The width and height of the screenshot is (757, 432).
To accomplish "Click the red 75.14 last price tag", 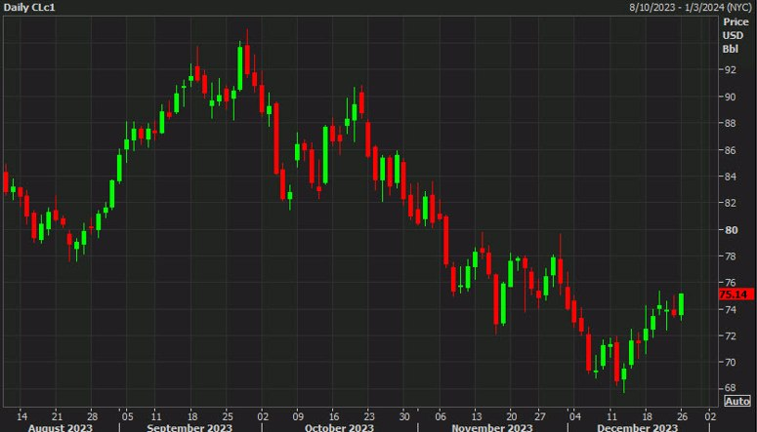I will click(736, 295).
